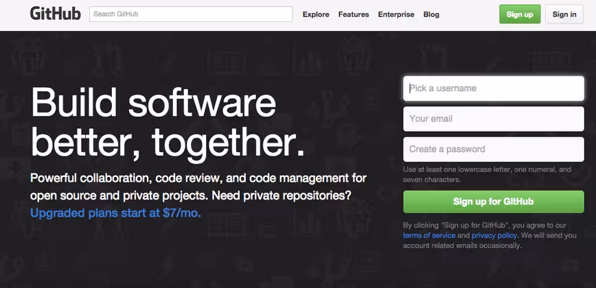The image size is (596, 288).
Task: Click the GitHub logo
Action: tap(56, 14)
